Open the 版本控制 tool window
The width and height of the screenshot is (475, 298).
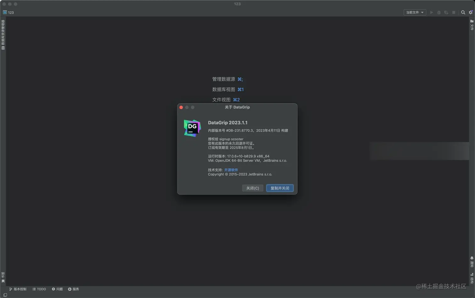(x=18, y=289)
